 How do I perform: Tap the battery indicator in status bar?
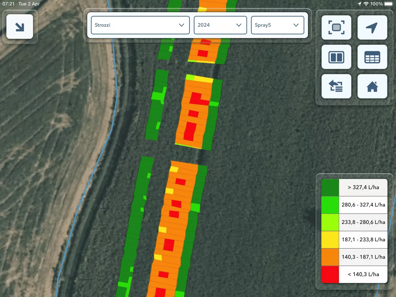click(x=388, y=4)
